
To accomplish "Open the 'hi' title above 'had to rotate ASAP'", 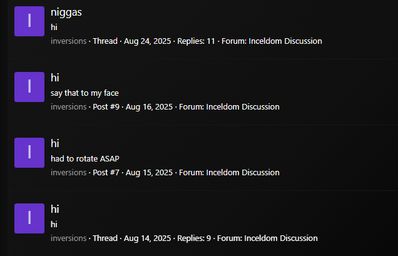I will [55, 143].
